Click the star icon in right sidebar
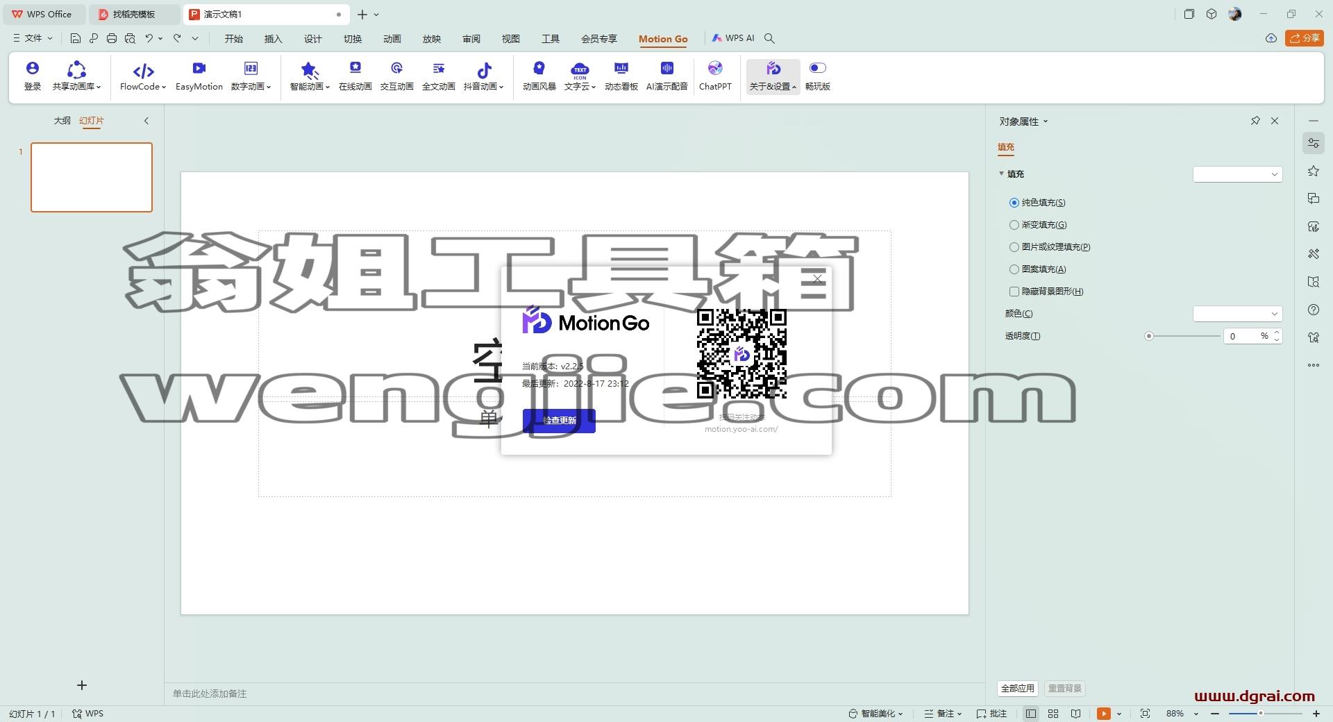1333x722 pixels. [x=1314, y=171]
